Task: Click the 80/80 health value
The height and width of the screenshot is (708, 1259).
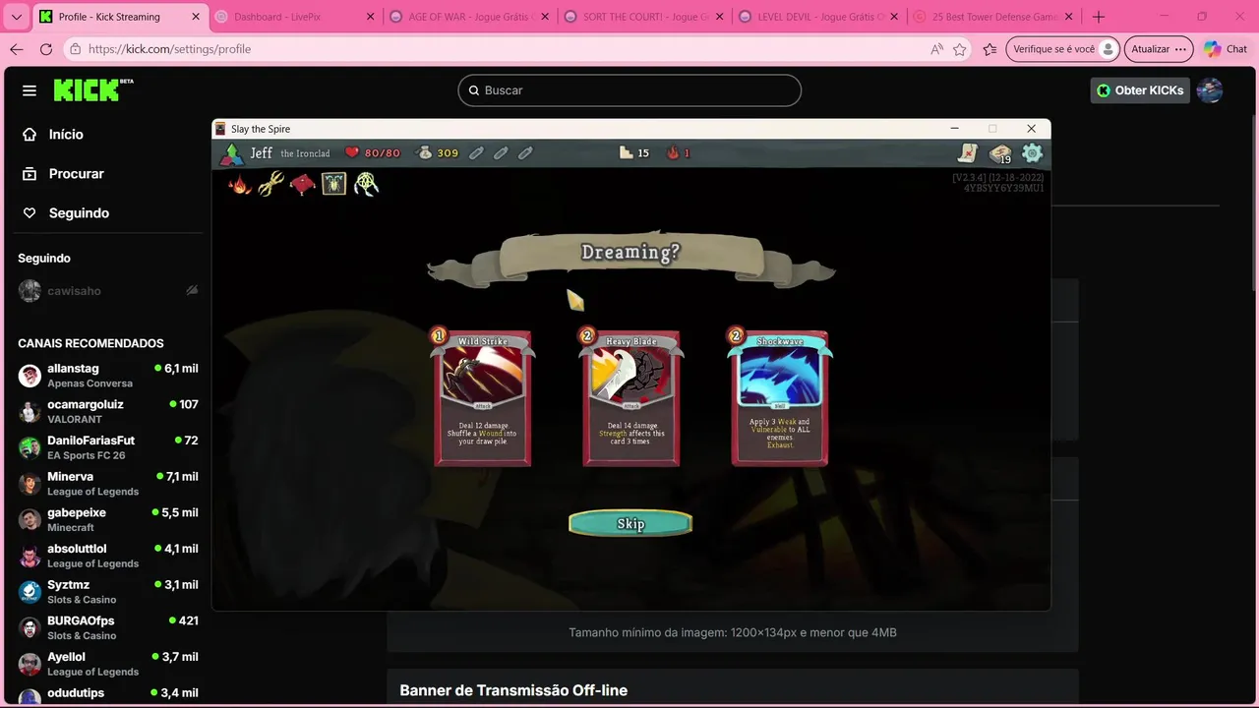Action: coord(383,152)
